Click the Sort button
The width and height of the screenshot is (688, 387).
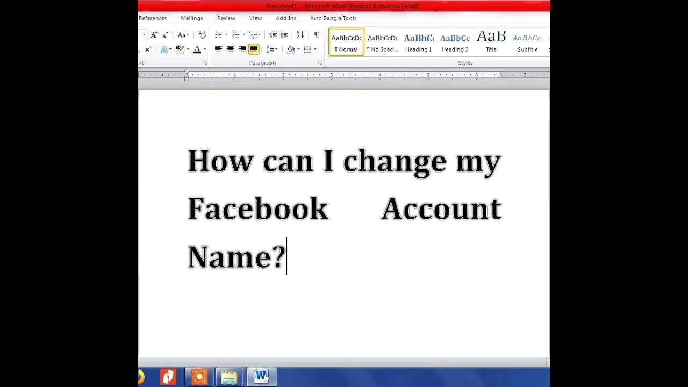pyautogui.click(x=300, y=35)
